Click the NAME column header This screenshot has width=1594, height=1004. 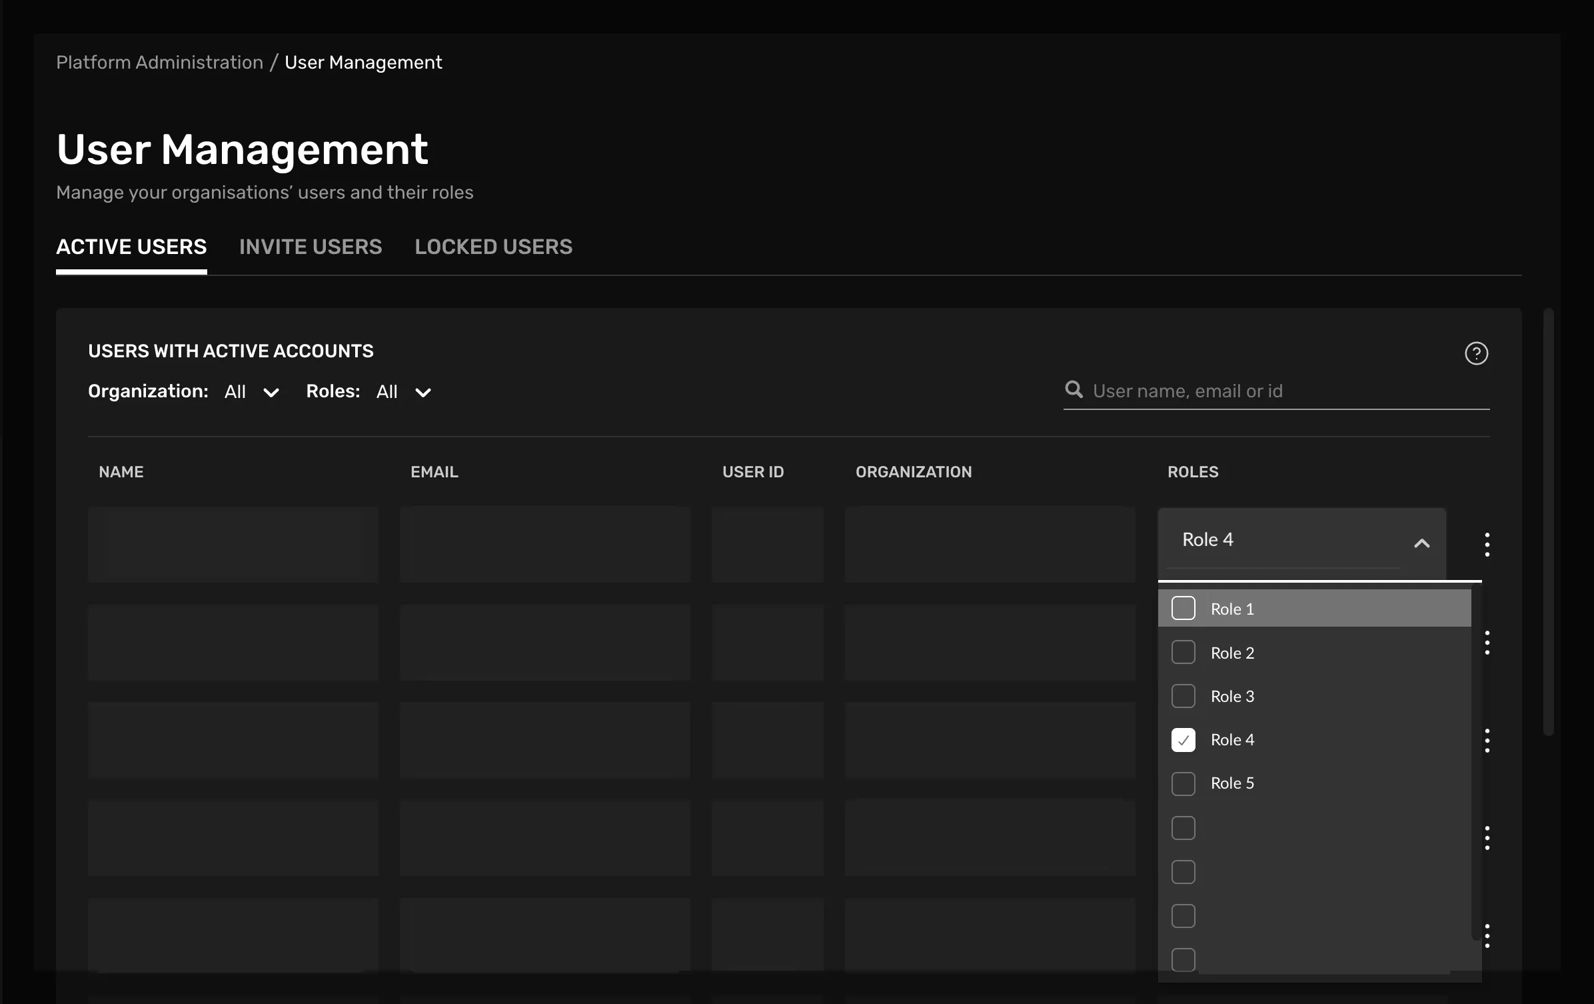pos(121,472)
